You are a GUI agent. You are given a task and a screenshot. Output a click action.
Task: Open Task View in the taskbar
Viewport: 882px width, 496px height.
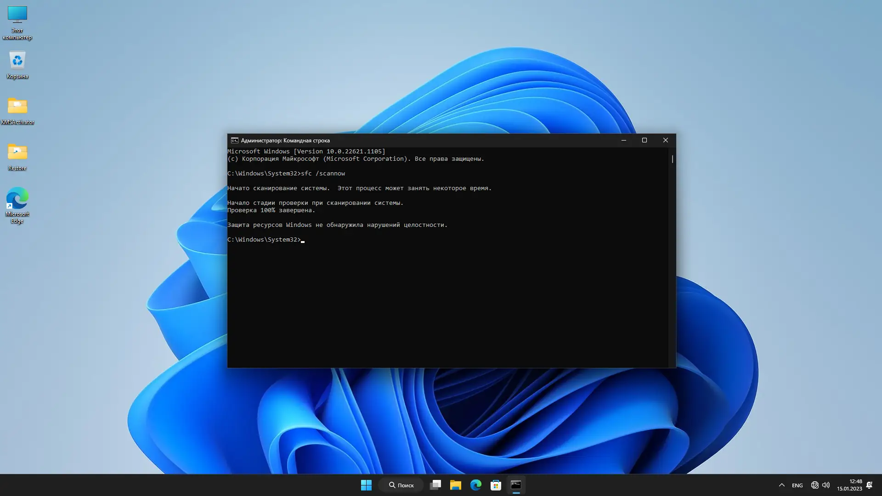tap(435, 485)
